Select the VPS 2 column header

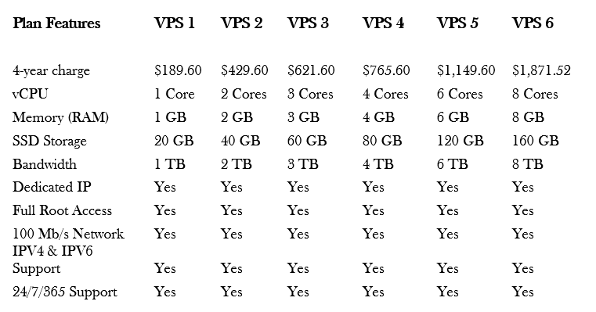coord(242,23)
